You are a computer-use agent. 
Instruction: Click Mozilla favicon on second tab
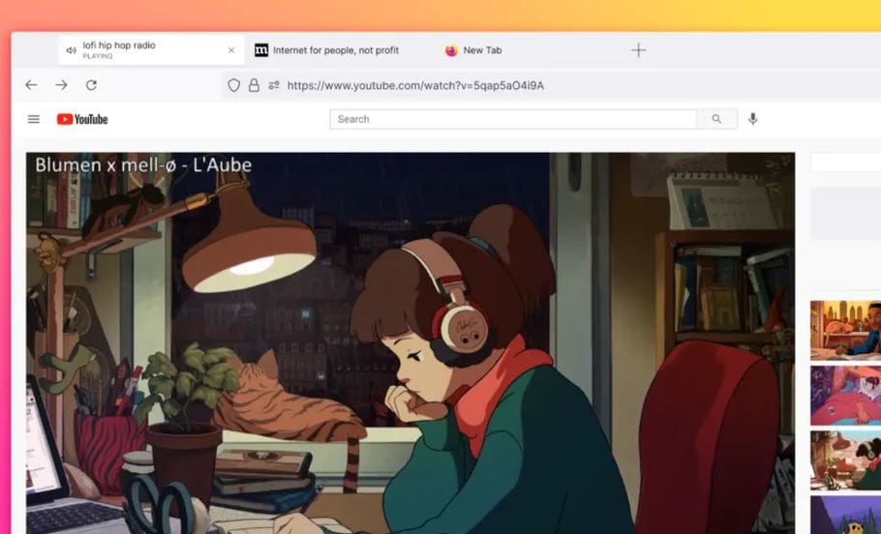261,50
